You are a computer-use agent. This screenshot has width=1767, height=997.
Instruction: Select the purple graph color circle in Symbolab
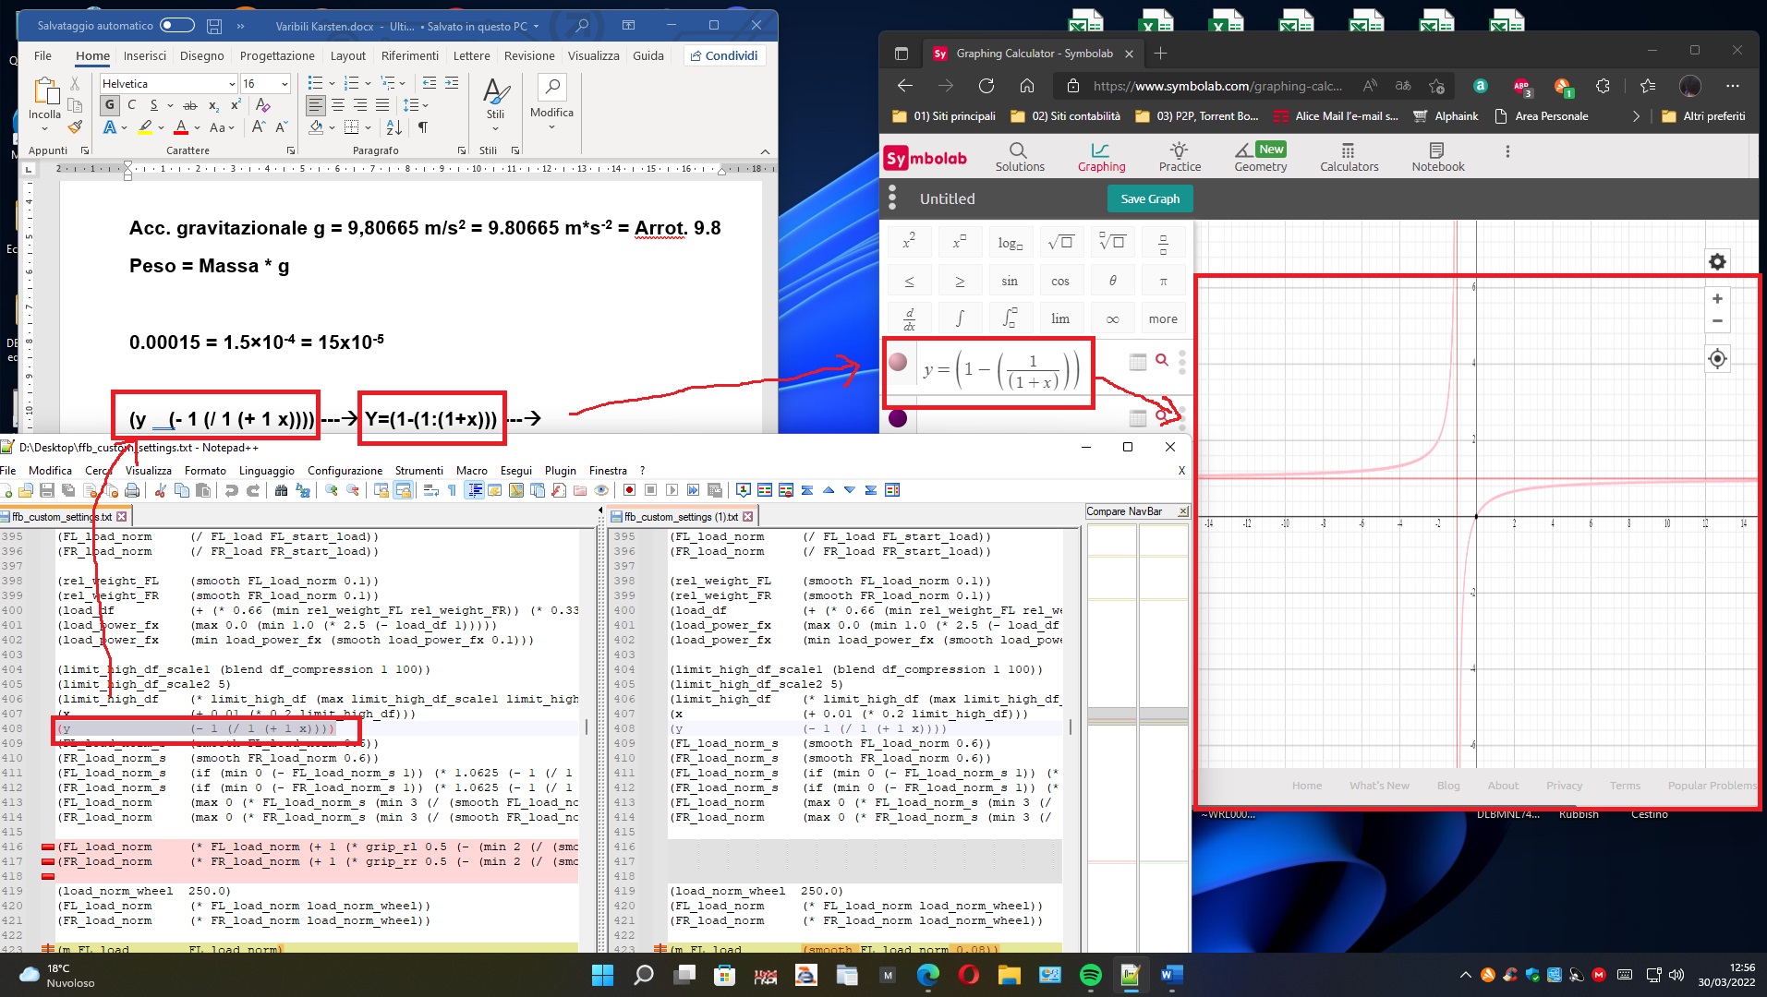[898, 418]
